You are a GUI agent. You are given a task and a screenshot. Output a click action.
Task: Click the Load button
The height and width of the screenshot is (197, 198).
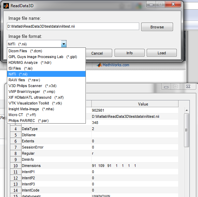coord(162,53)
